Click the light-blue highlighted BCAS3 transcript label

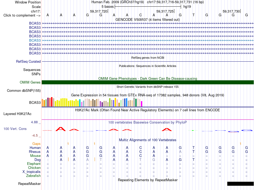(x=35, y=40)
